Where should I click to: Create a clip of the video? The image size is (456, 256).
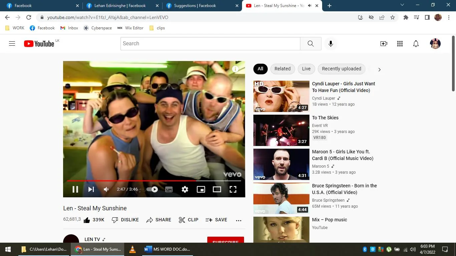pyautogui.click(x=189, y=220)
